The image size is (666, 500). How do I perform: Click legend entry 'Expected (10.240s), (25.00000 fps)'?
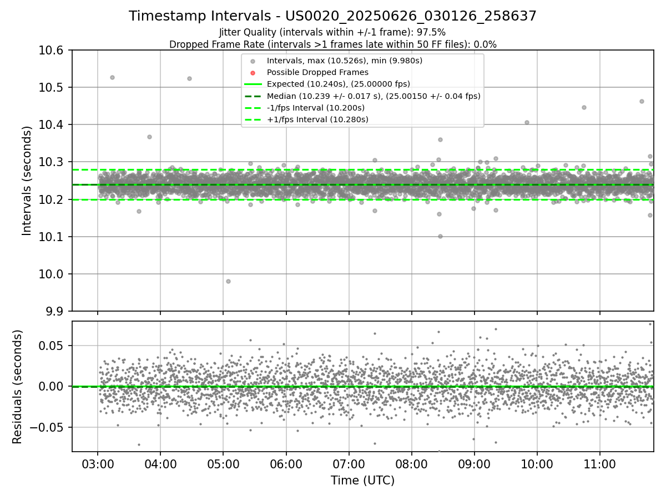(x=339, y=84)
